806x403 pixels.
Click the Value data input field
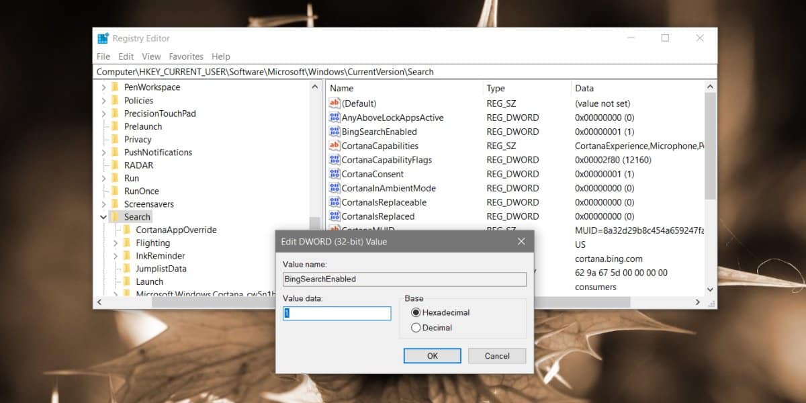337,314
